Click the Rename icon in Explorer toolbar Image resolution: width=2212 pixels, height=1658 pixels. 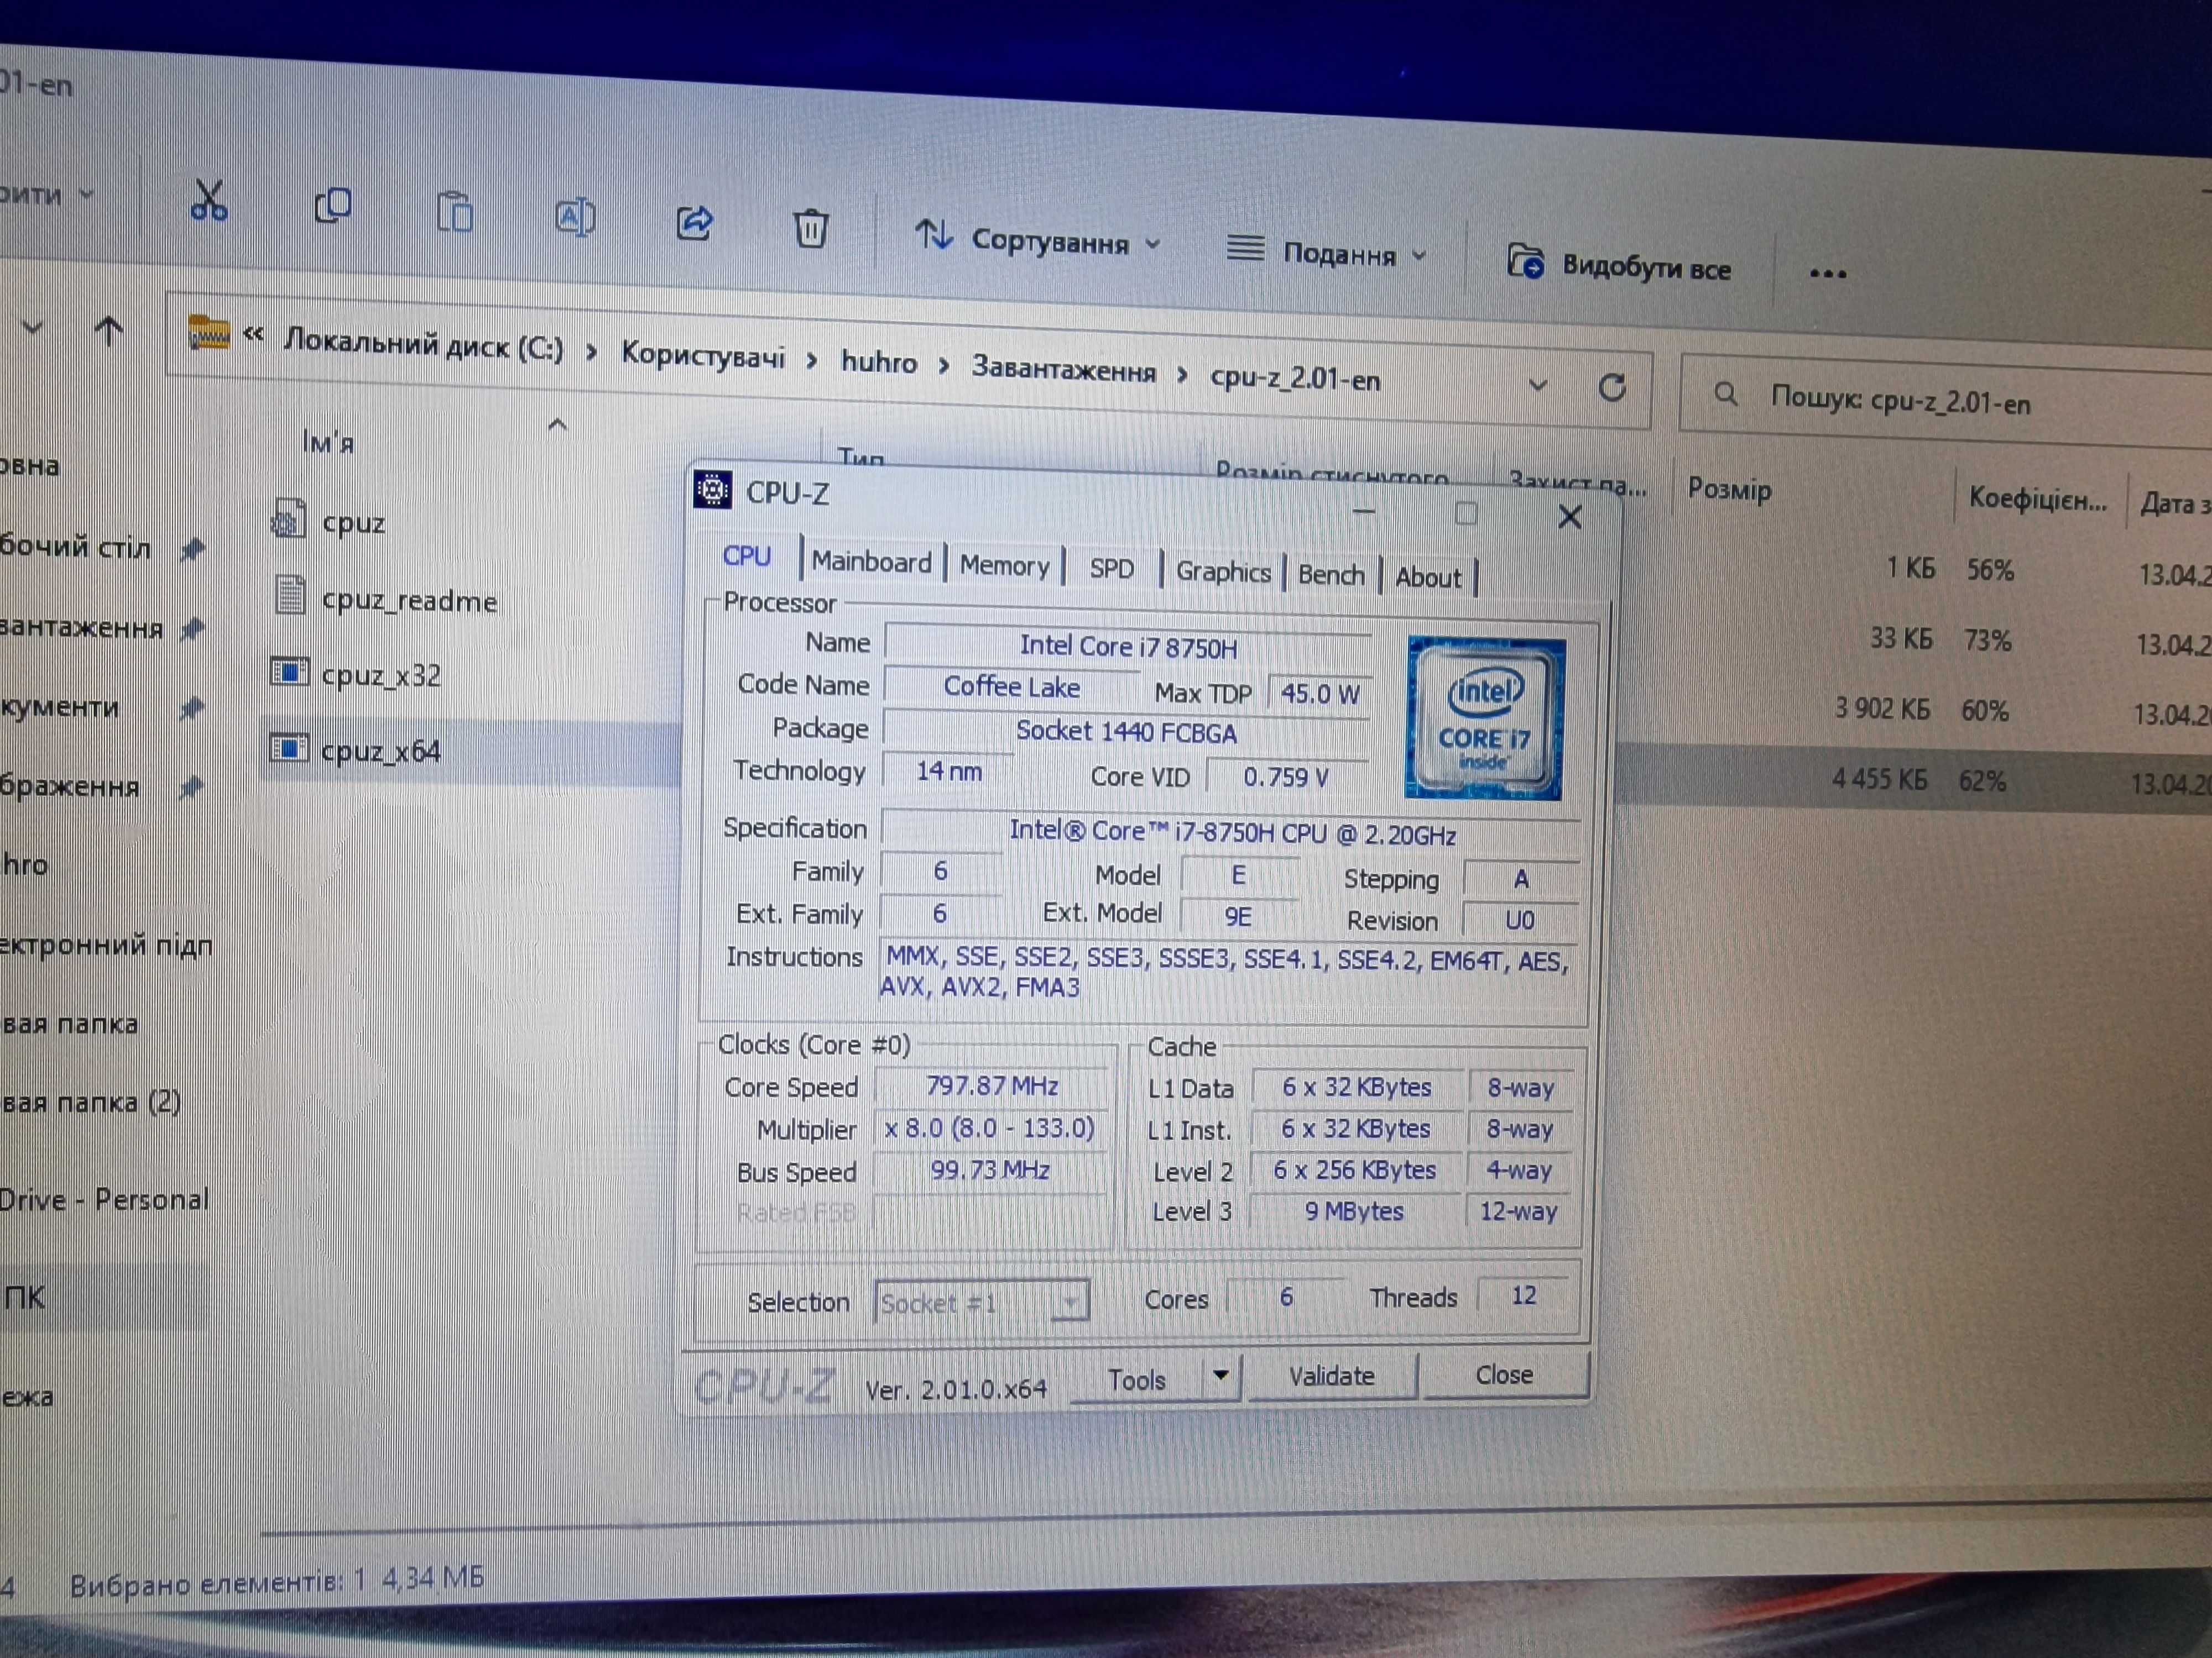575,217
